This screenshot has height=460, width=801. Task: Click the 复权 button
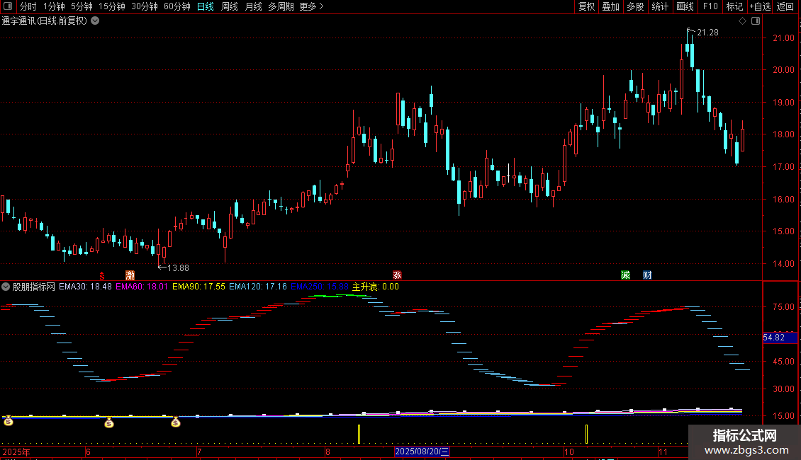coord(586,6)
